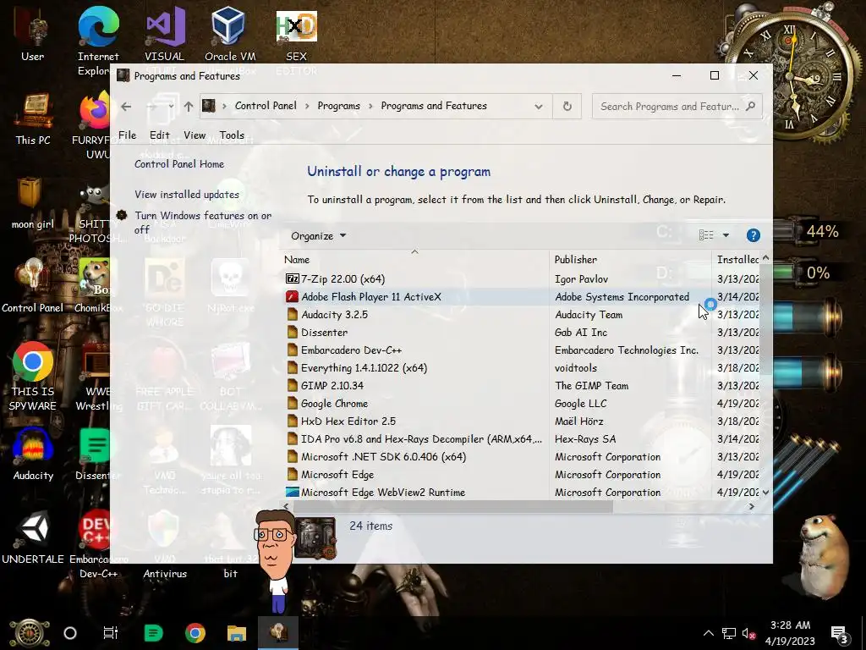Click the Start button on the taskbar
This screenshot has width=866, height=650.
30,633
